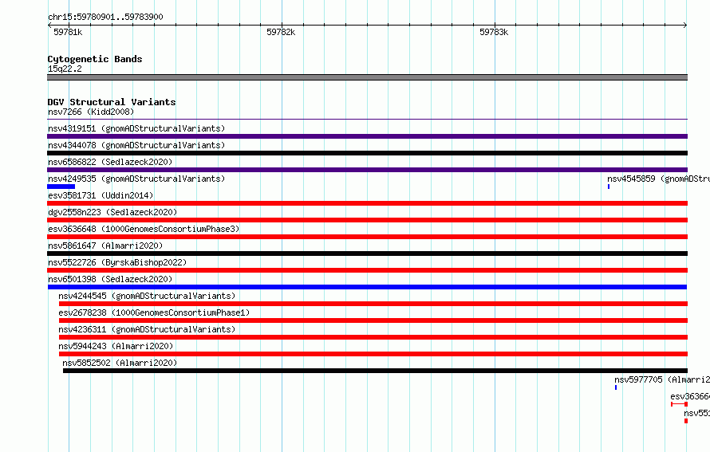Select the tiny blue nsv4545859 marker

(609, 187)
